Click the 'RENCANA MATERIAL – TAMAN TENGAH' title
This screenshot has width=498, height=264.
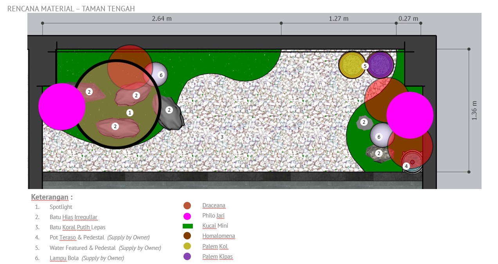point(71,9)
